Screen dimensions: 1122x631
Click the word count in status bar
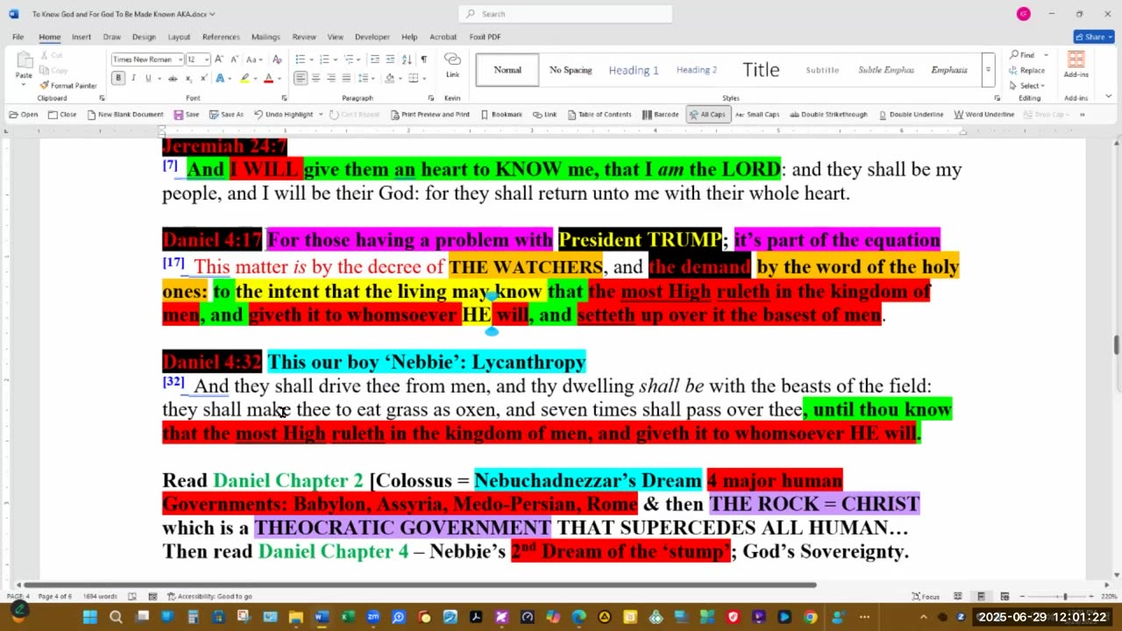pyautogui.click(x=100, y=597)
